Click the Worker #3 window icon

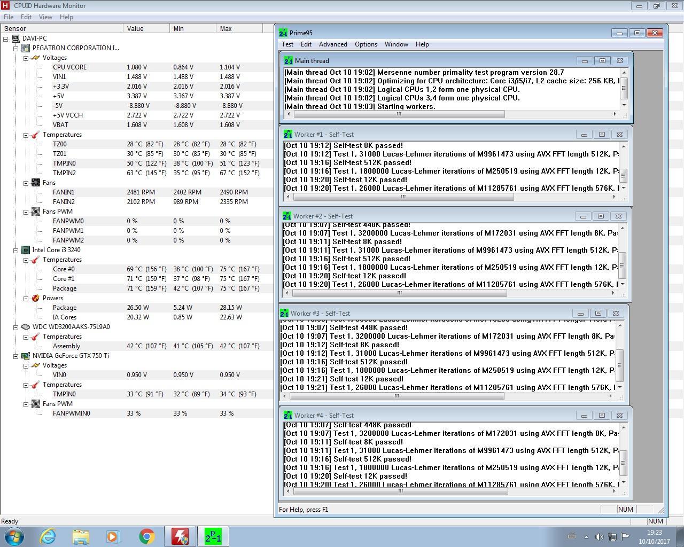(x=284, y=314)
